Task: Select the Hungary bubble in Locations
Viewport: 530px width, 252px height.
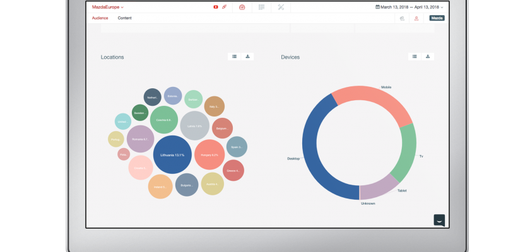Action: tap(209, 155)
